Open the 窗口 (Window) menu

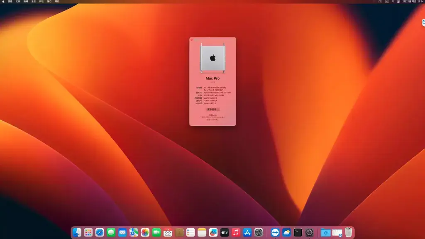point(49,1)
